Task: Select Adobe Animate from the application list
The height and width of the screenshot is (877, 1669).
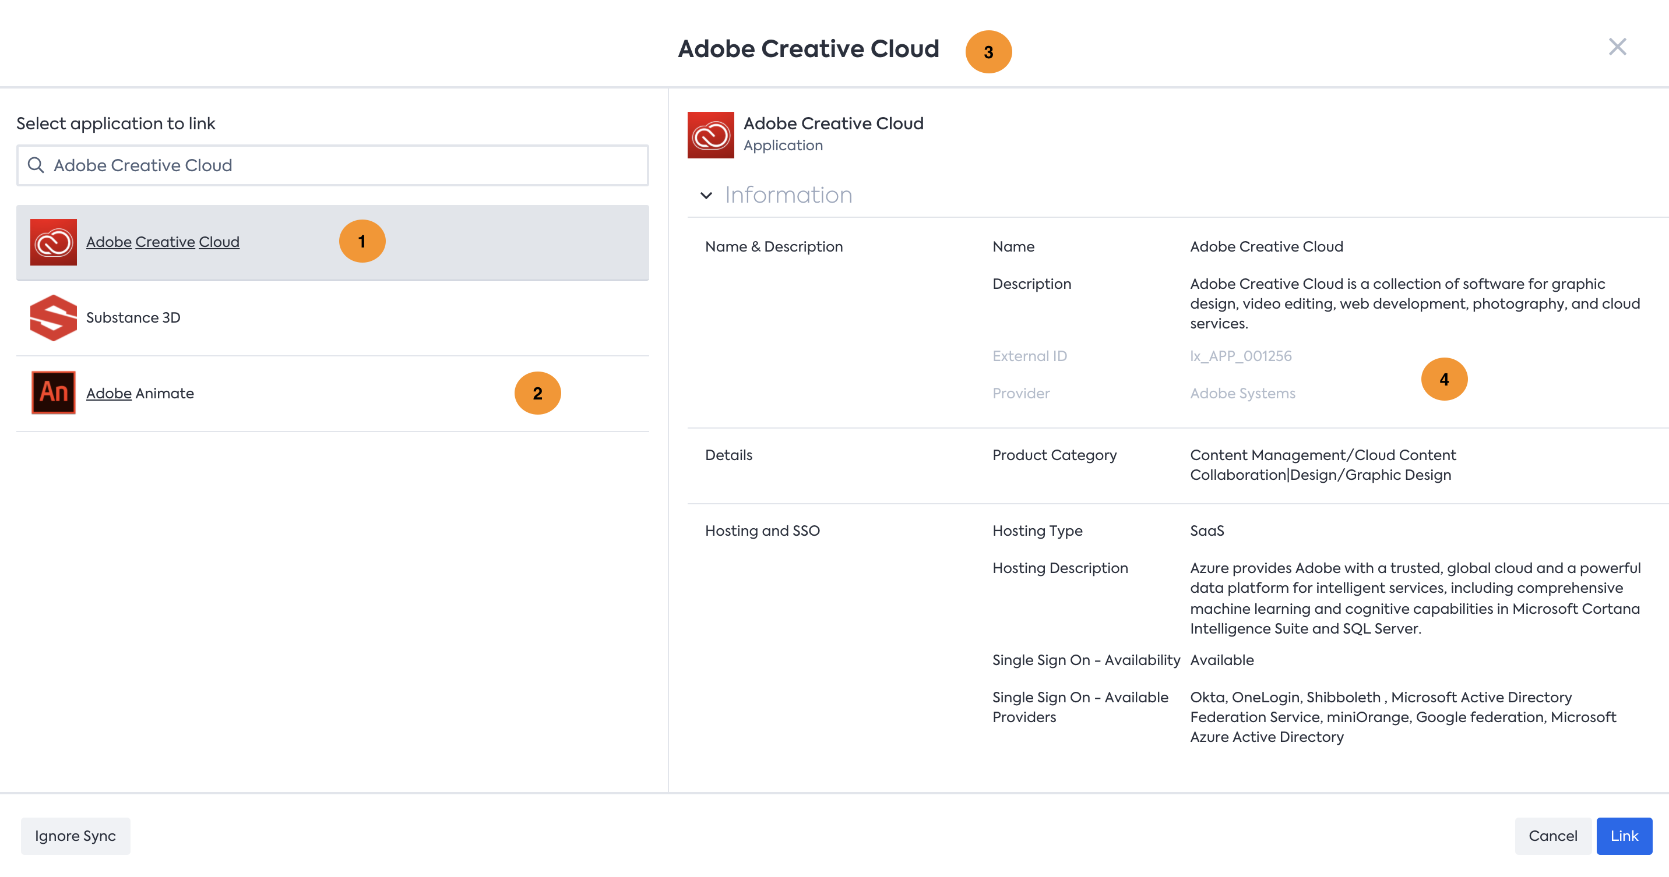Action: (x=140, y=394)
